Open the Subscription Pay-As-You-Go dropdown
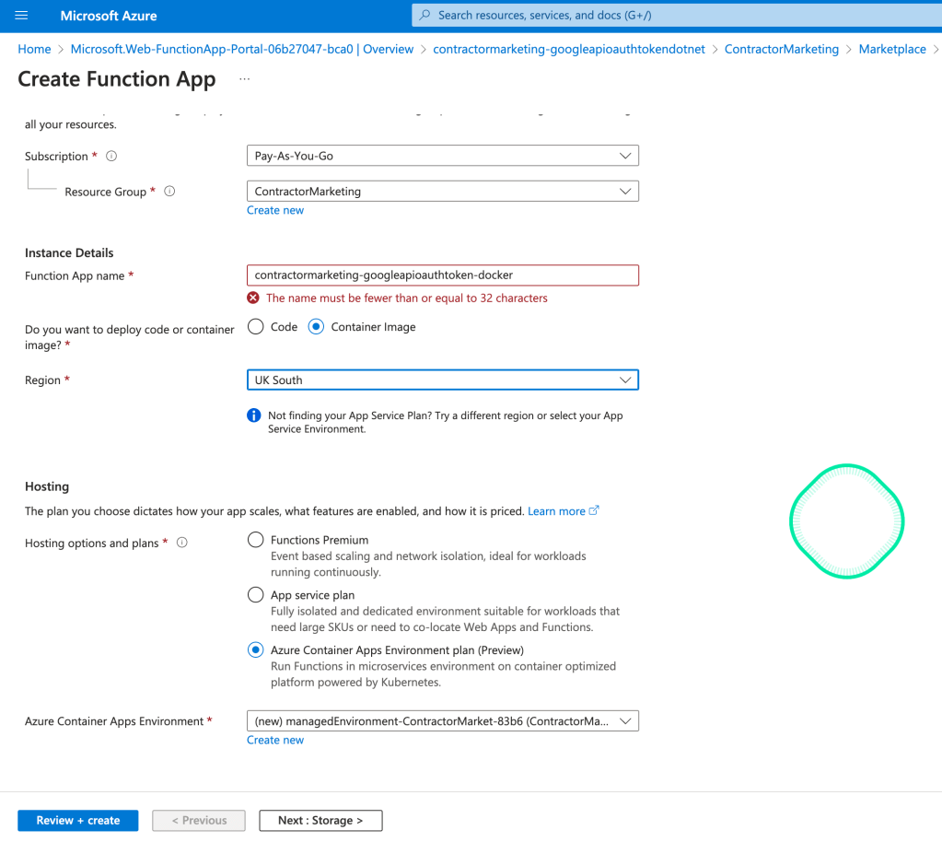The image size is (942, 842). click(443, 156)
